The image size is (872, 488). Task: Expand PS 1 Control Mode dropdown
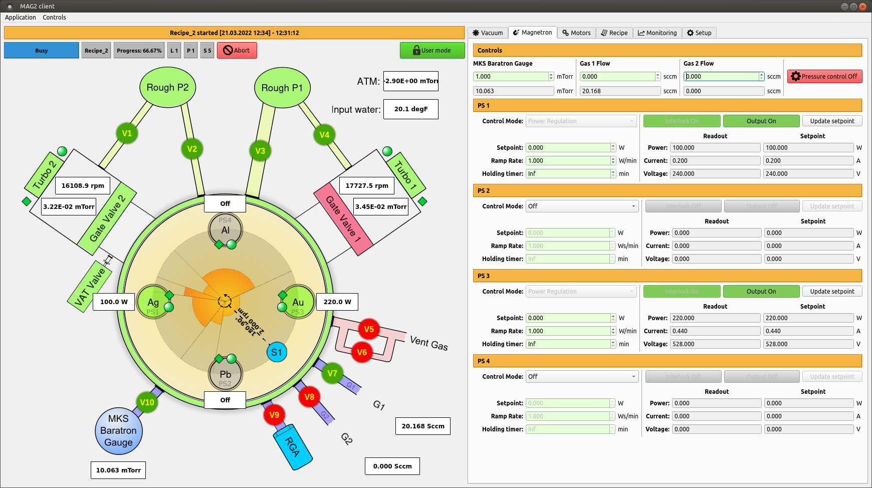[581, 121]
